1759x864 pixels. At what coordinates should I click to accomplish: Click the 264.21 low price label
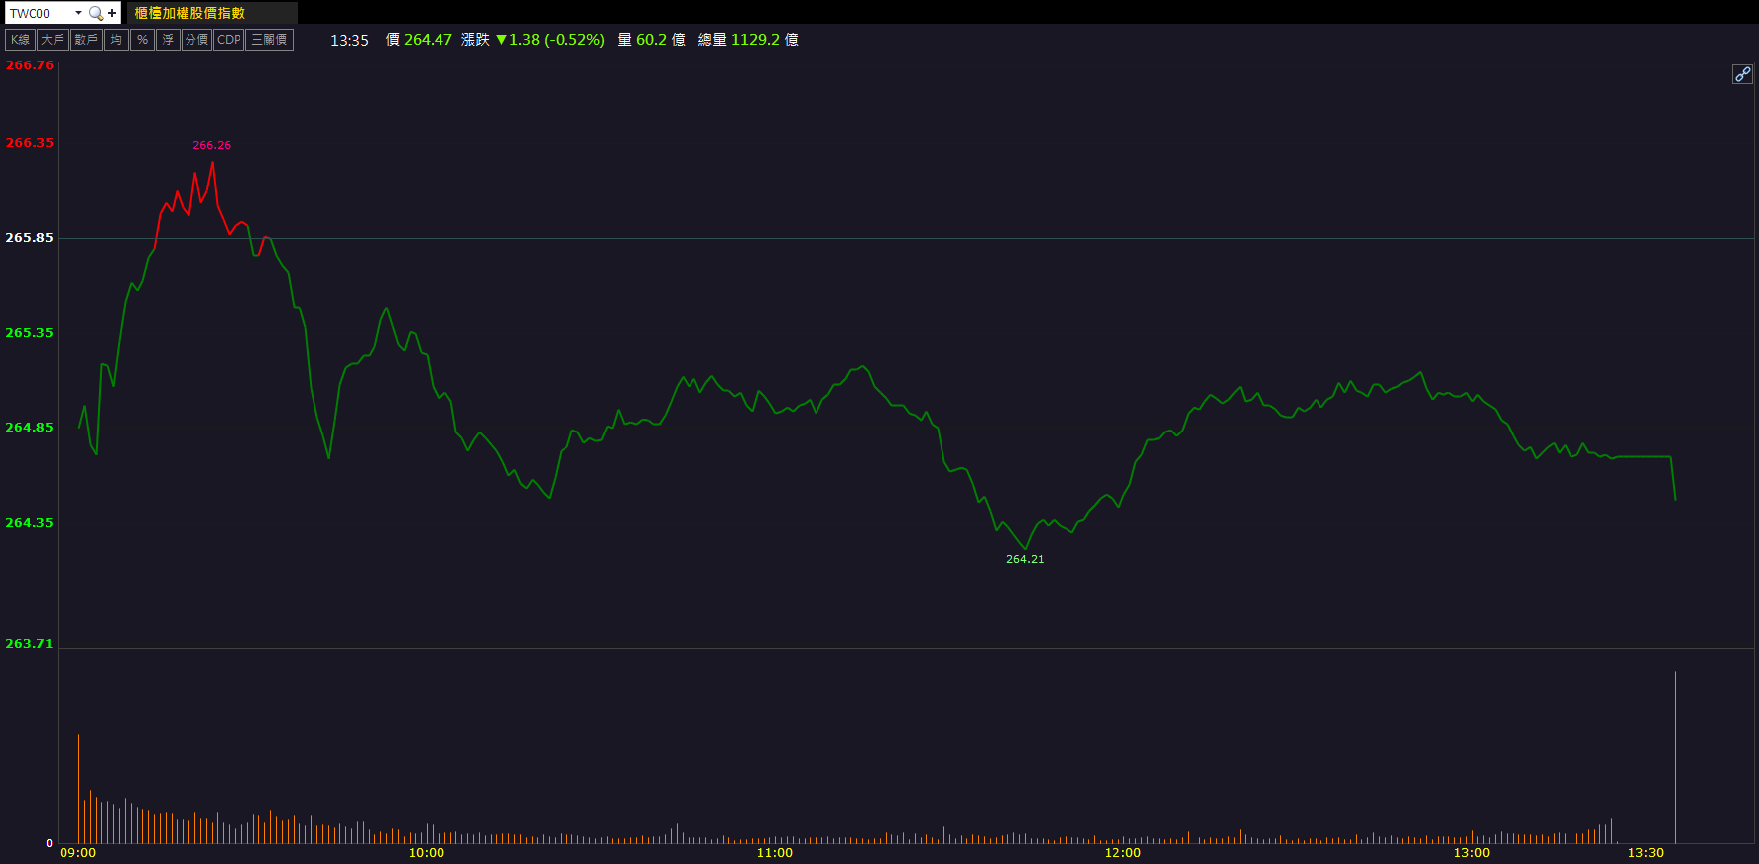pos(1025,559)
